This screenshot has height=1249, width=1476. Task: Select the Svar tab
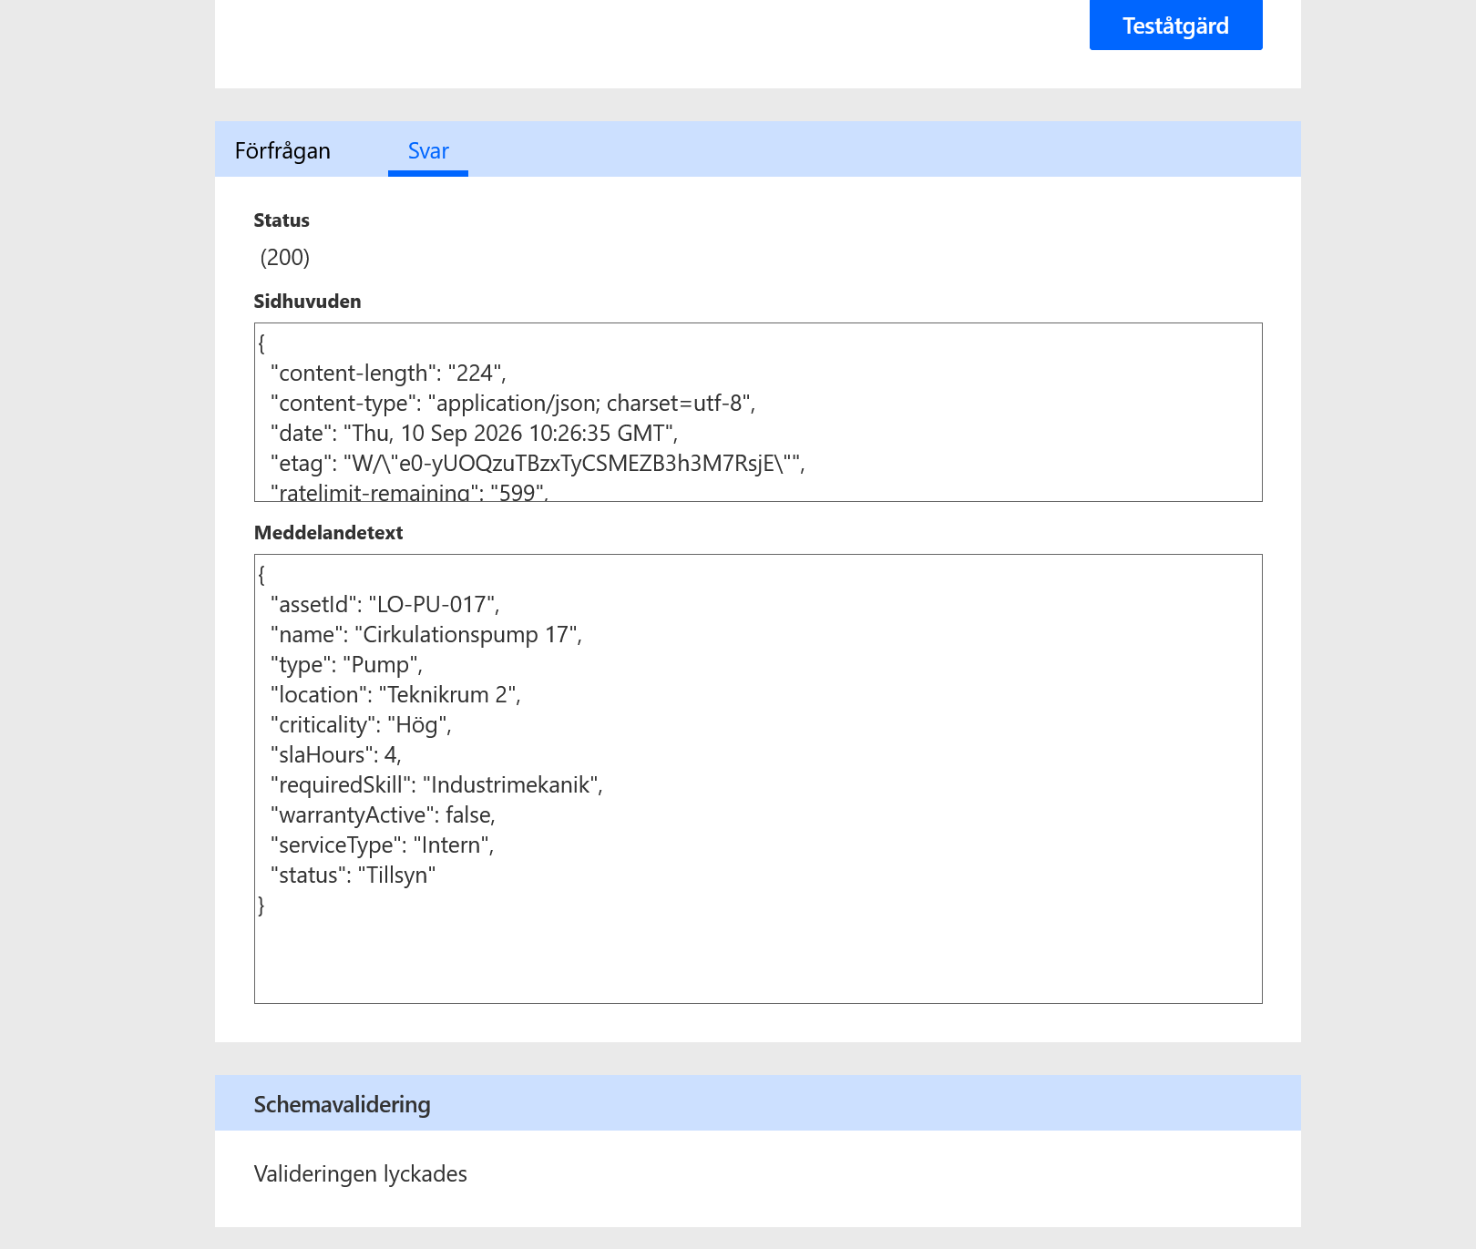pos(428,150)
